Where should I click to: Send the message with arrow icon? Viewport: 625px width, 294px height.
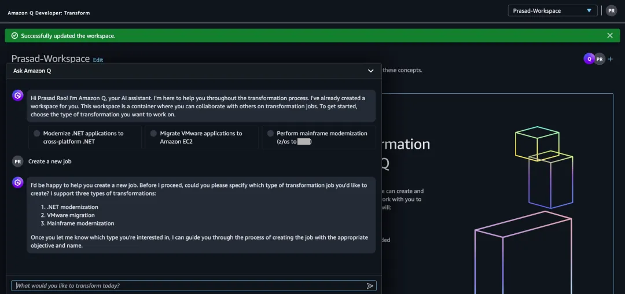coord(370,286)
